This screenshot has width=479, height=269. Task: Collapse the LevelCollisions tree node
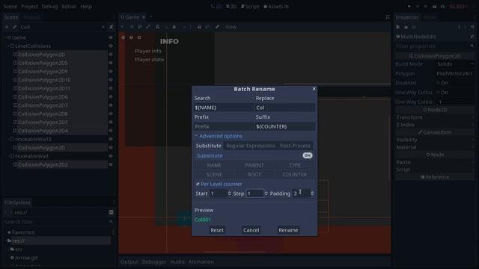[x=8, y=46]
